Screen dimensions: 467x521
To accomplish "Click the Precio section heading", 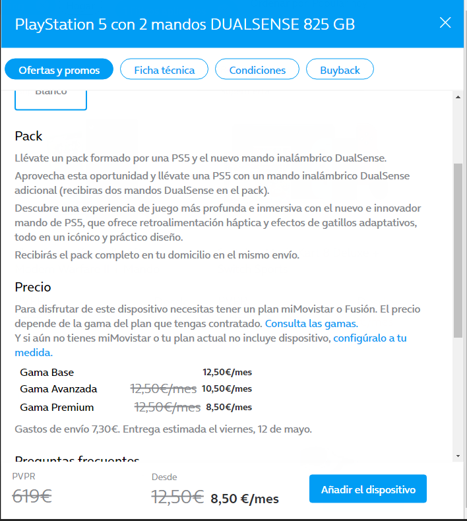I will (x=33, y=288).
